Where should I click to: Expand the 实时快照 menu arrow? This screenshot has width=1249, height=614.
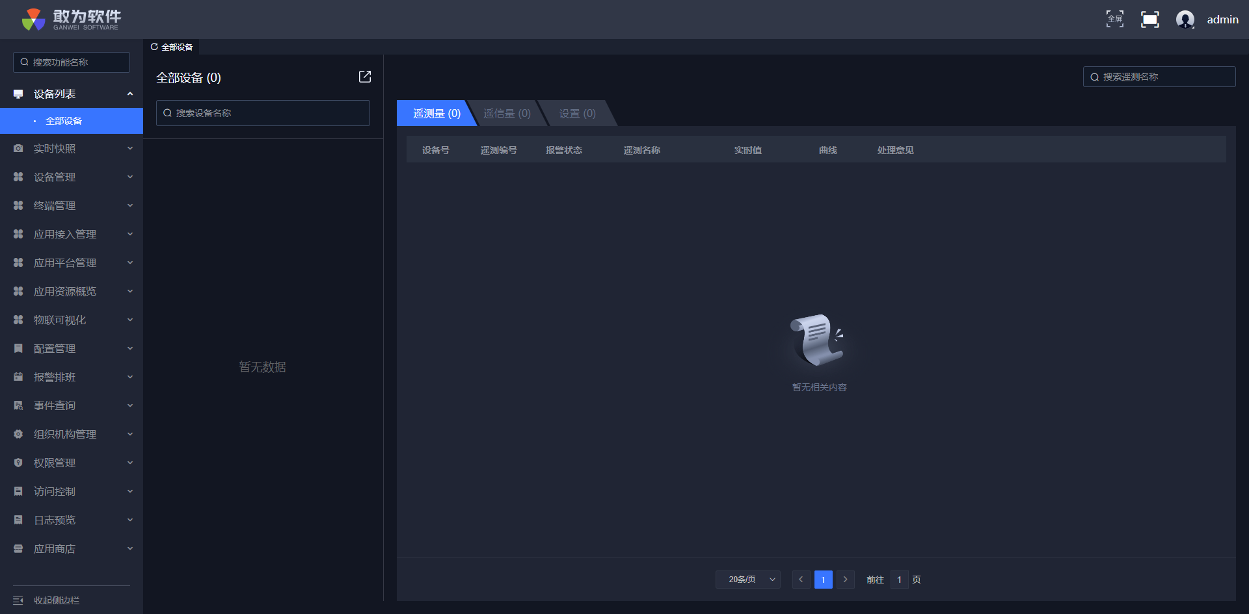130,149
